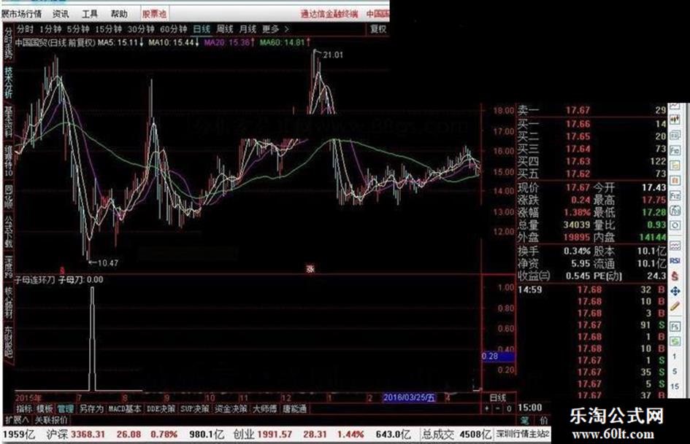Select the pencil drawing tool icon

(x=674, y=307)
